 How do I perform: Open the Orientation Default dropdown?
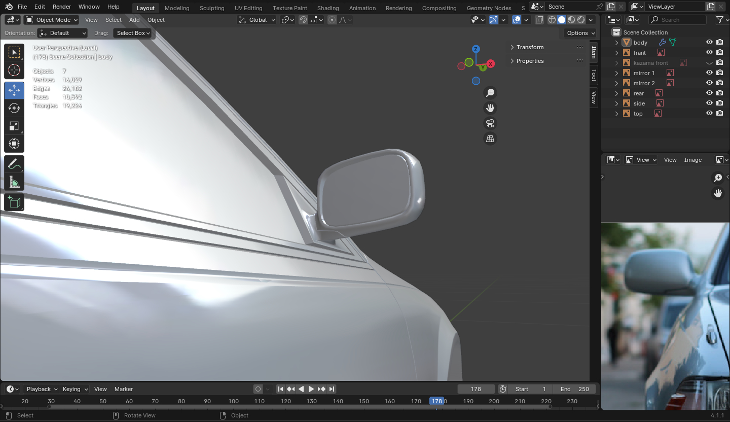[x=63, y=33]
